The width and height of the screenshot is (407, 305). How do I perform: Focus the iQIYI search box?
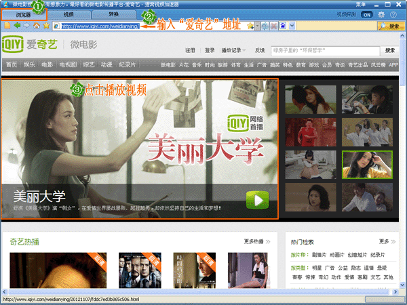pos(325,51)
